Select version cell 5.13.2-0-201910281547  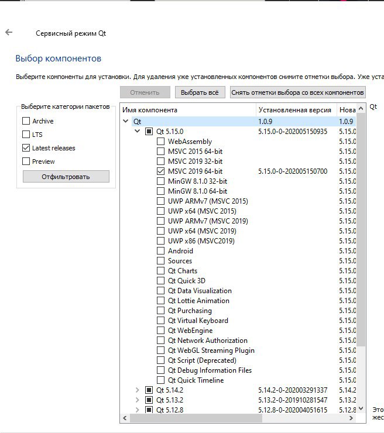point(293,400)
